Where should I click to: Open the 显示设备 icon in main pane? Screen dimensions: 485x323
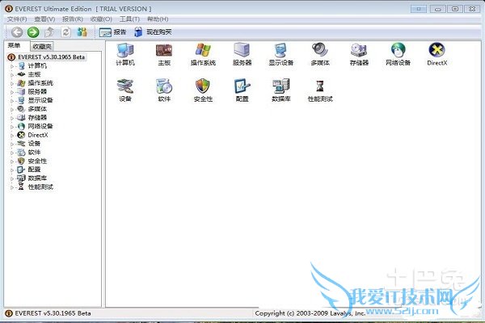point(280,54)
